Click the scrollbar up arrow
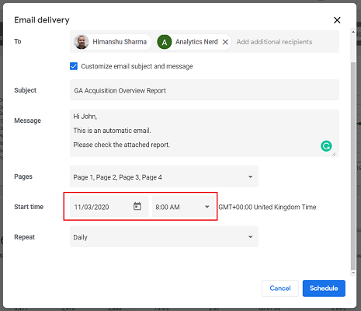This screenshot has width=361, height=311. coord(353,32)
